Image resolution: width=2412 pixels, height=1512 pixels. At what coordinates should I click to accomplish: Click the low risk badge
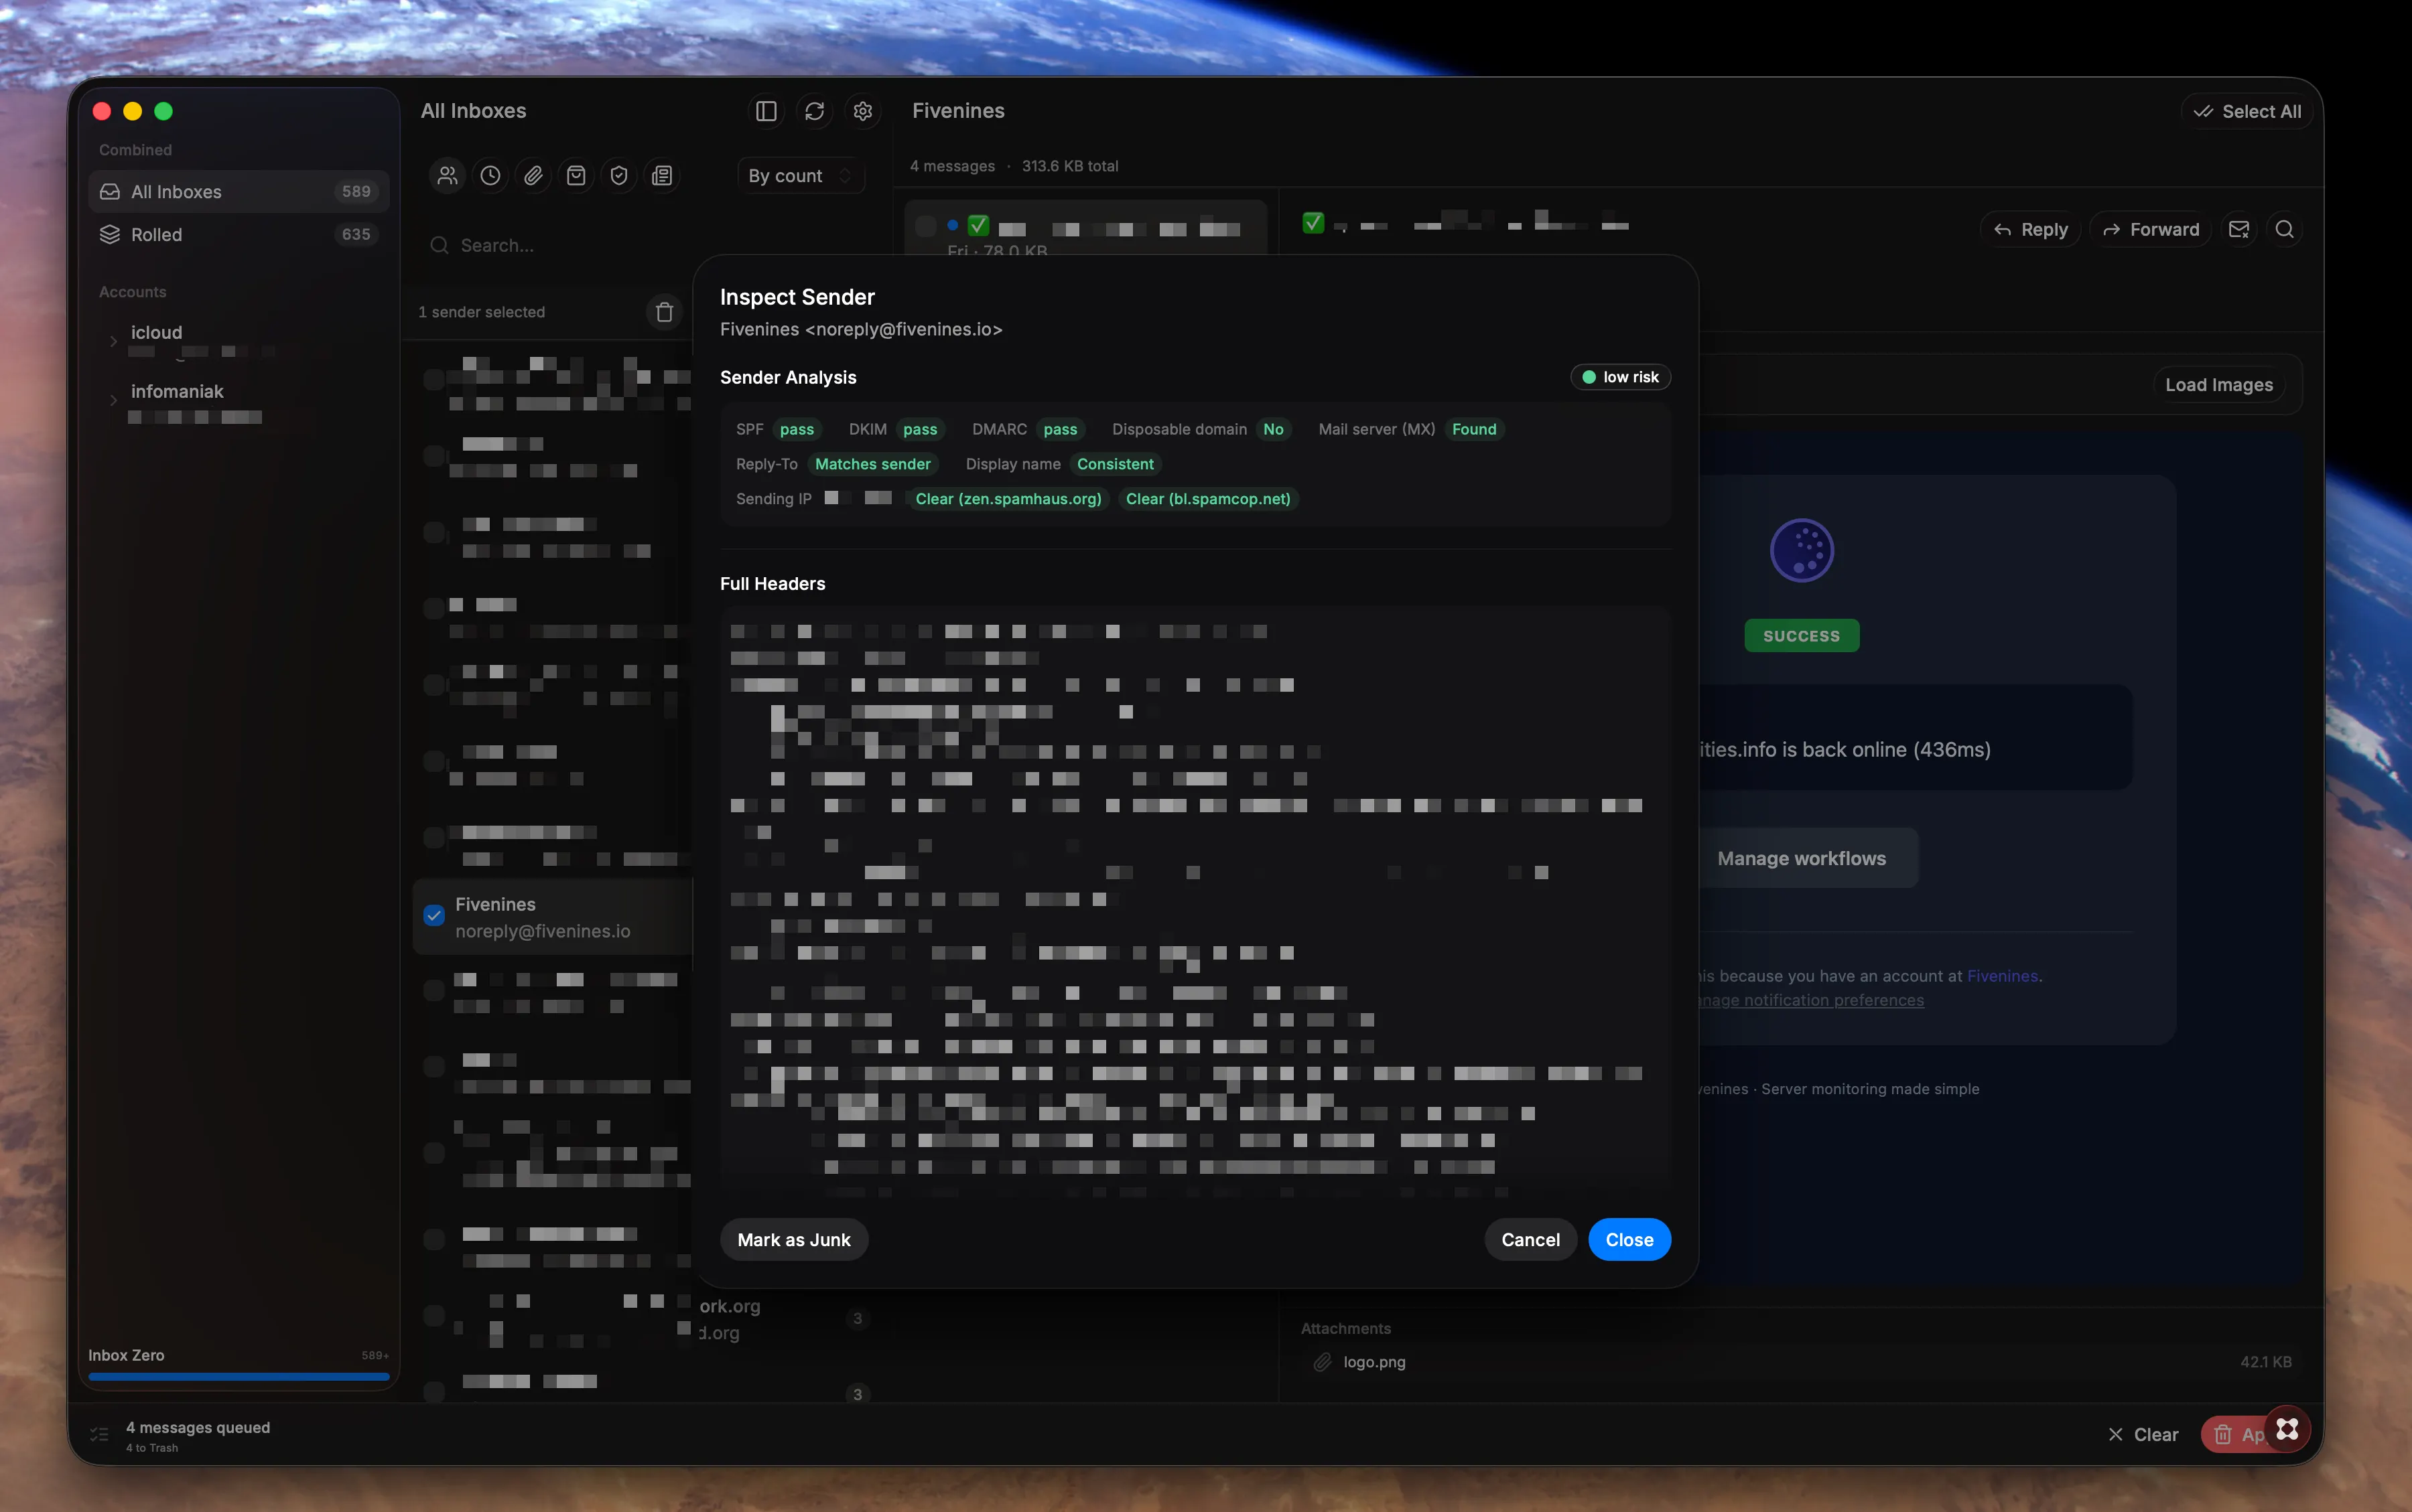pos(1621,377)
